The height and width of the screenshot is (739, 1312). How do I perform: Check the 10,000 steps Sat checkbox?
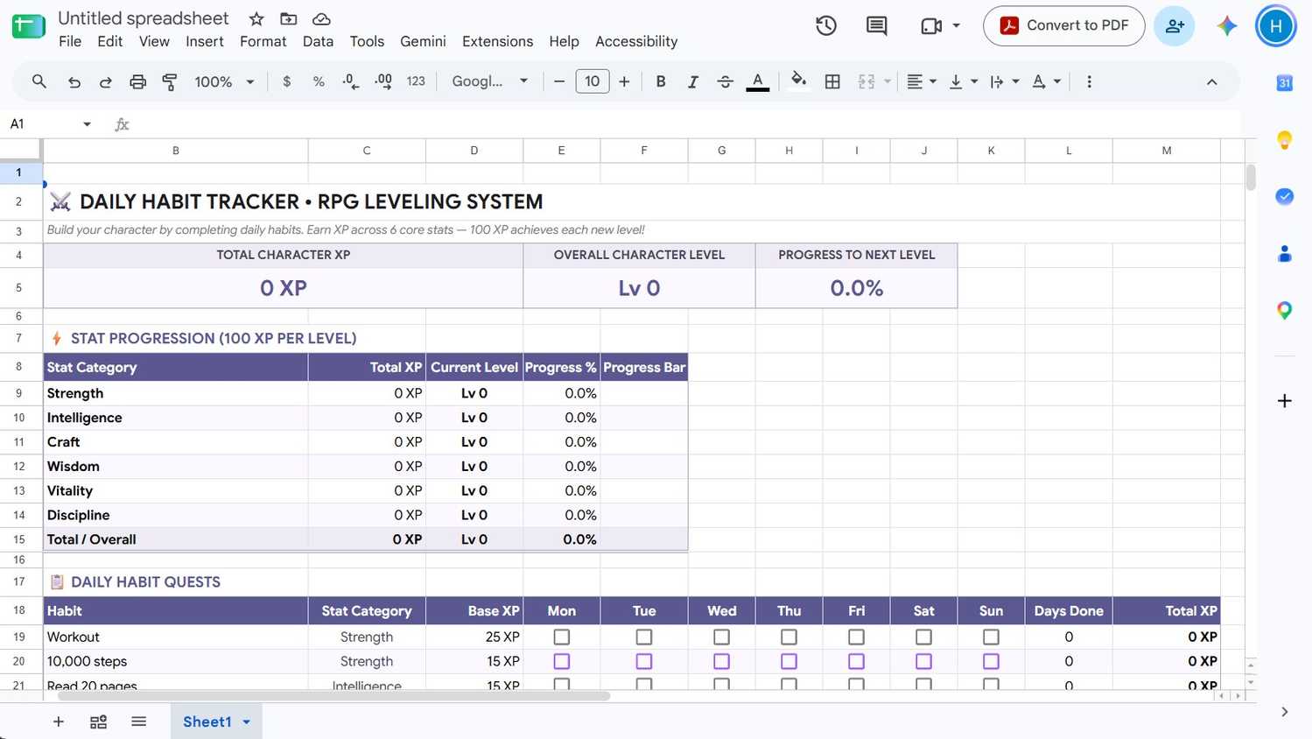[923, 661]
